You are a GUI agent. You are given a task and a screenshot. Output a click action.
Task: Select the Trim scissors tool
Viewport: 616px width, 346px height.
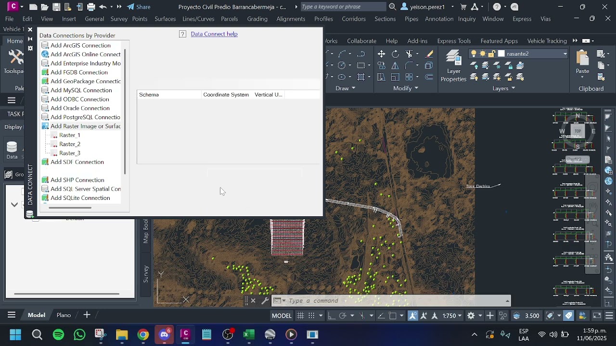click(410, 54)
